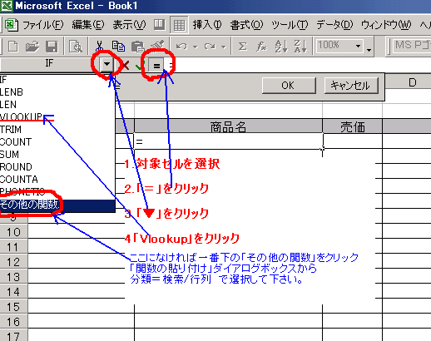Open the 100% zoom dropdown
This screenshot has width=431, height=341.
[x=359, y=46]
